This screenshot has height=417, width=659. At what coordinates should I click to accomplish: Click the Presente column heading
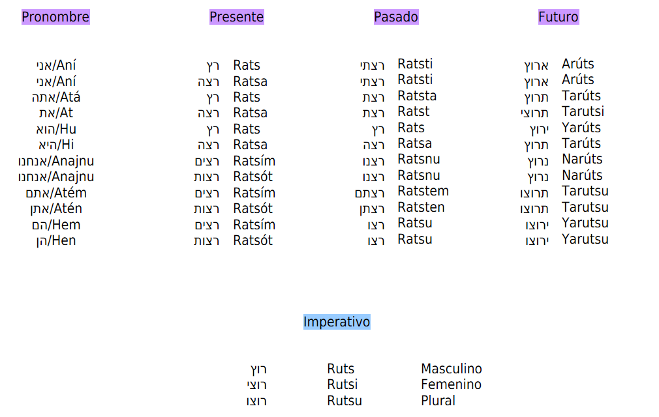tap(237, 17)
